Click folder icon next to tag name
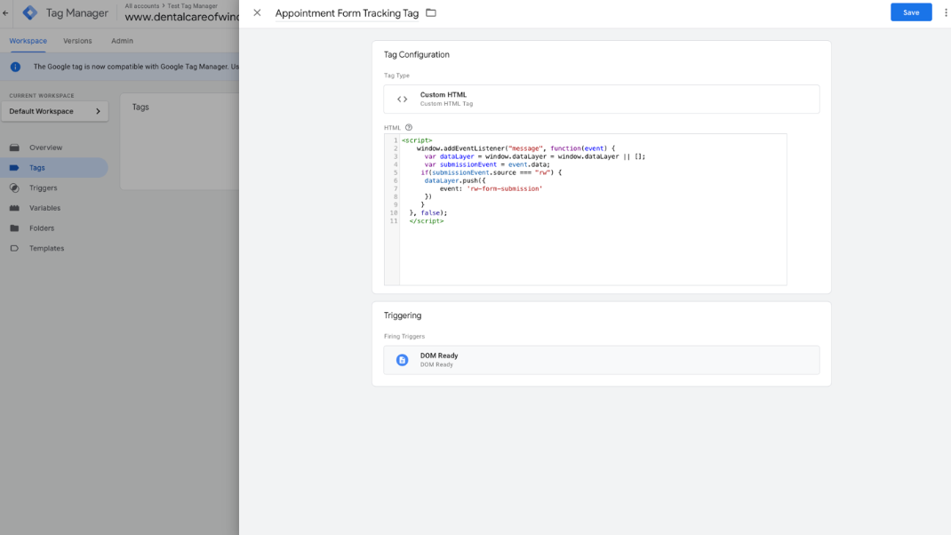The height and width of the screenshot is (535, 951). (x=431, y=12)
